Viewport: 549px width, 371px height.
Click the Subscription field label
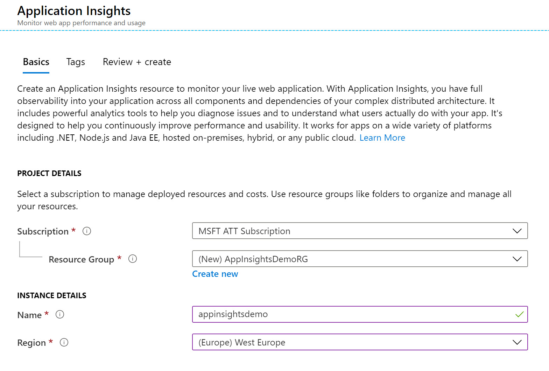tap(43, 231)
